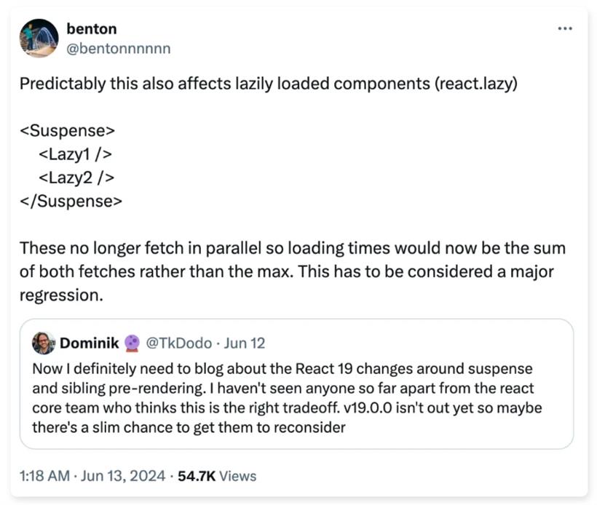The width and height of the screenshot is (597, 505).
Task: Click Dominik's small avatar in quoted tweet
Action: click(x=43, y=343)
